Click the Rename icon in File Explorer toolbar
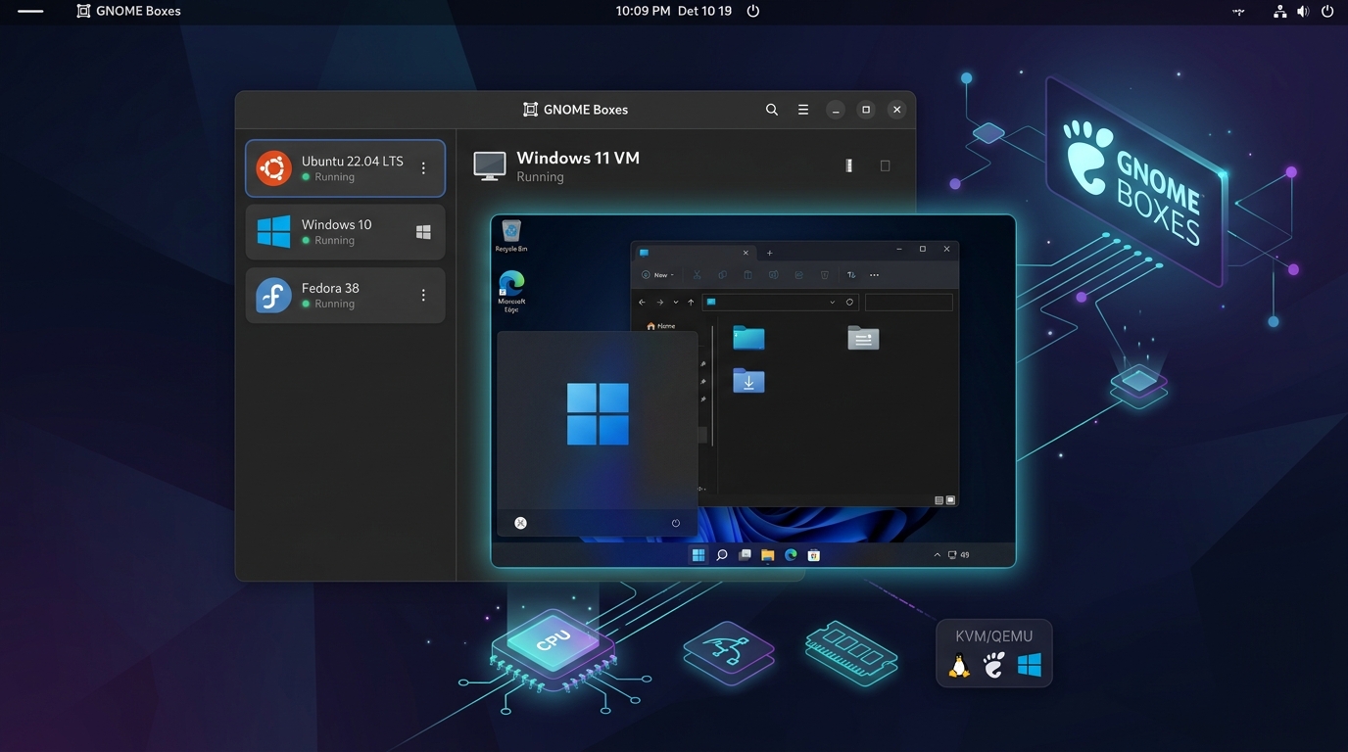 point(773,275)
